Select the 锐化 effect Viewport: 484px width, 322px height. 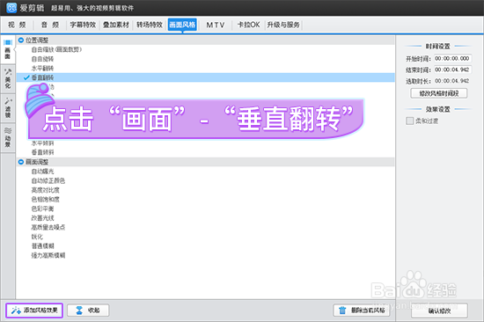tap(37, 237)
